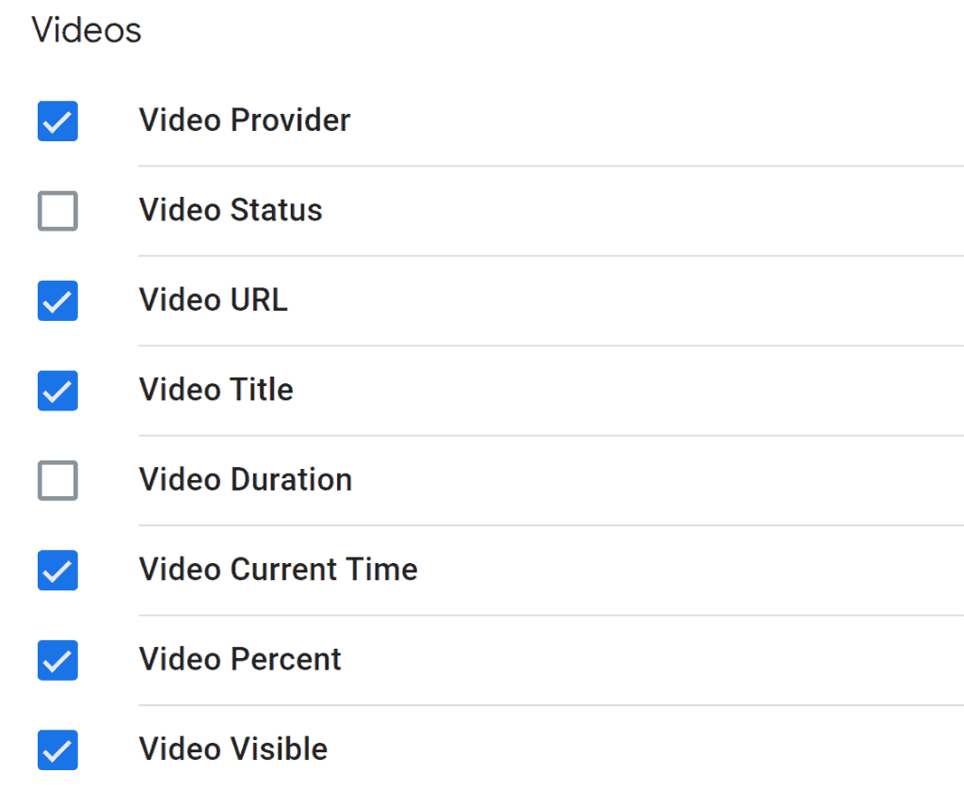Click the Video Current Time label
Viewport: 964px width, 789px height.
278,570
